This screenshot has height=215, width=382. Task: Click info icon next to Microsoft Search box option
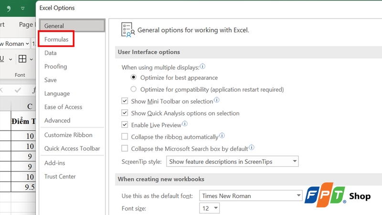pyautogui.click(x=252, y=147)
